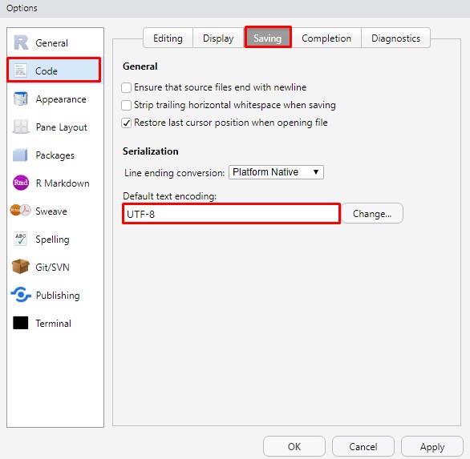Select the General label in sidebar
This screenshot has height=459, width=470.
[x=51, y=43]
